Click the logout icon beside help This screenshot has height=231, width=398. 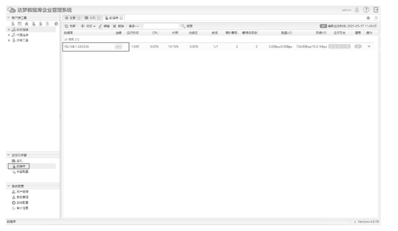[x=376, y=10]
